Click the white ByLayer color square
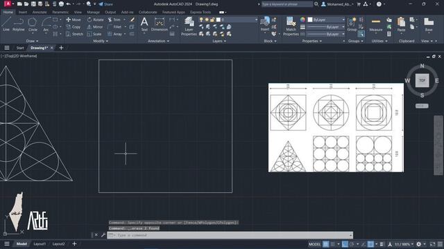 coord(310,20)
